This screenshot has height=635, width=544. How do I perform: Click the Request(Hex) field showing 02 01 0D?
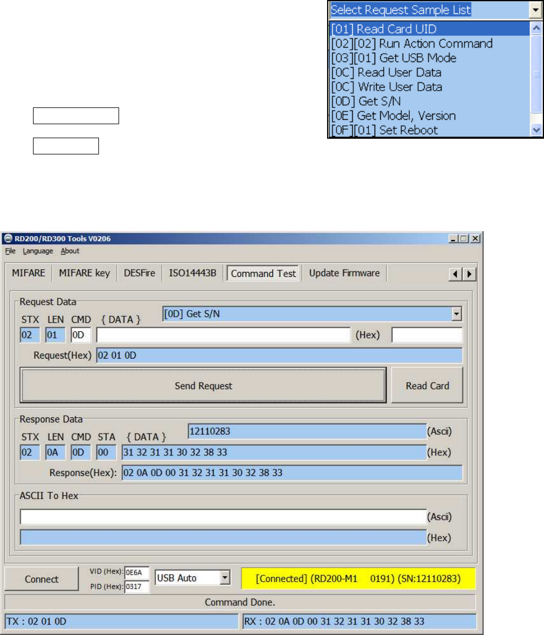pos(279,355)
